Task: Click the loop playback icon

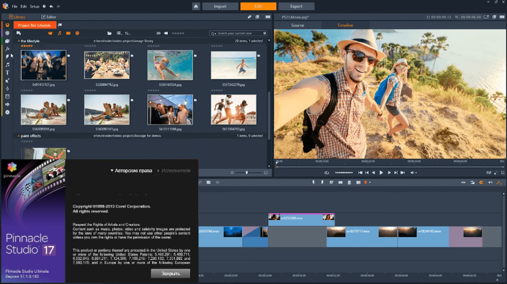Action: click(x=326, y=173)
